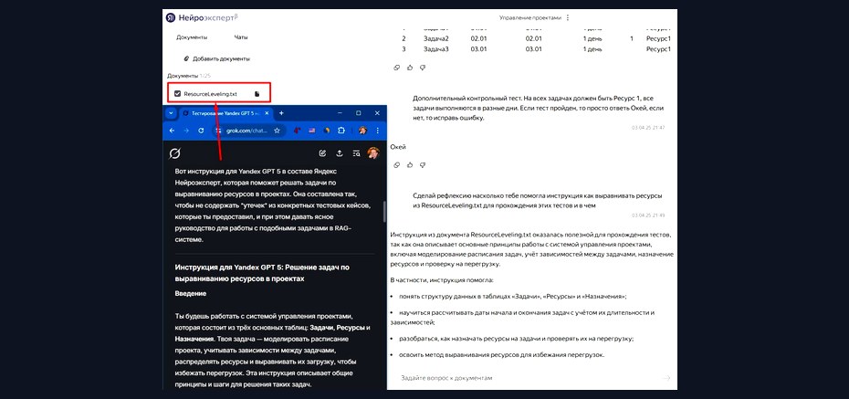This screenshot has height=399, width=849.
Task: Click the Grok page vertical scrollbar
Action: point(385,211)
